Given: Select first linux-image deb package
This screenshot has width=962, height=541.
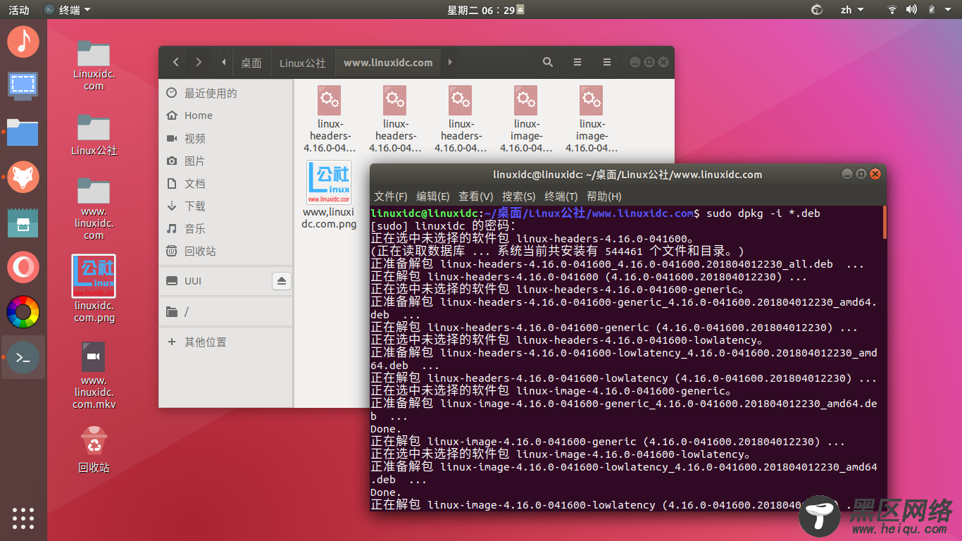Looking at the screenshot, I should (526, 119).
